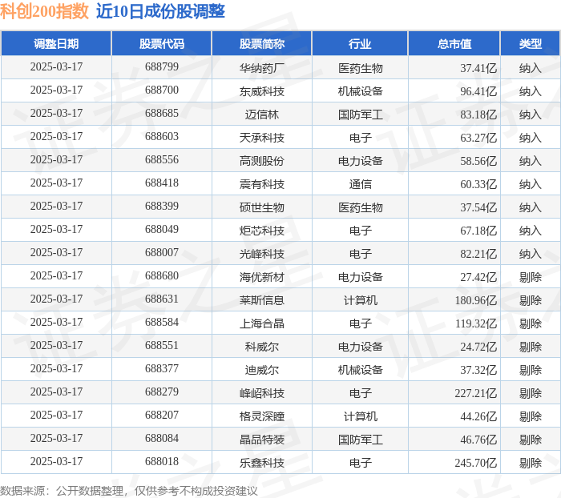This screenshot has width=561, height=498.
Task: Click the 行业 column header
Action: [x=360, y=43]
